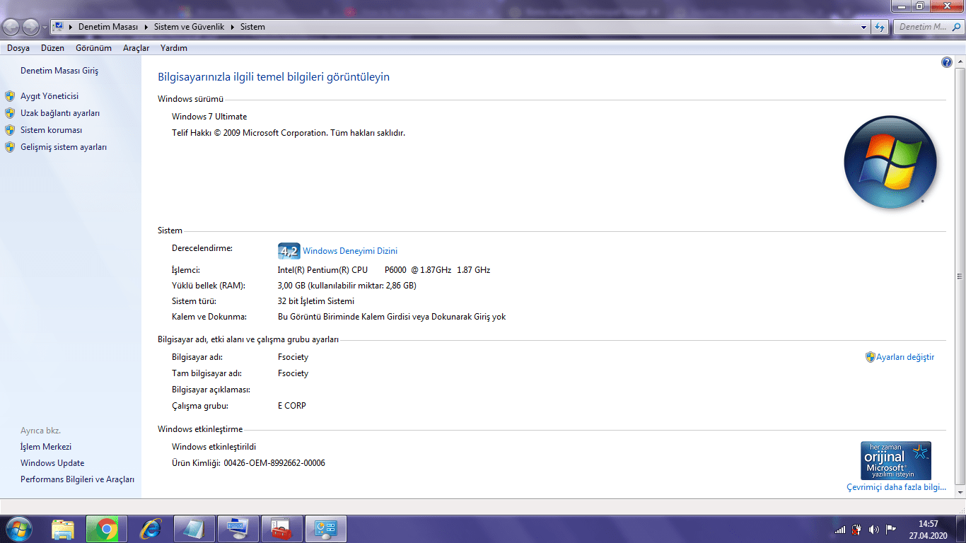Open help with the blue question mark icon
966x543 pixels.
947,62
